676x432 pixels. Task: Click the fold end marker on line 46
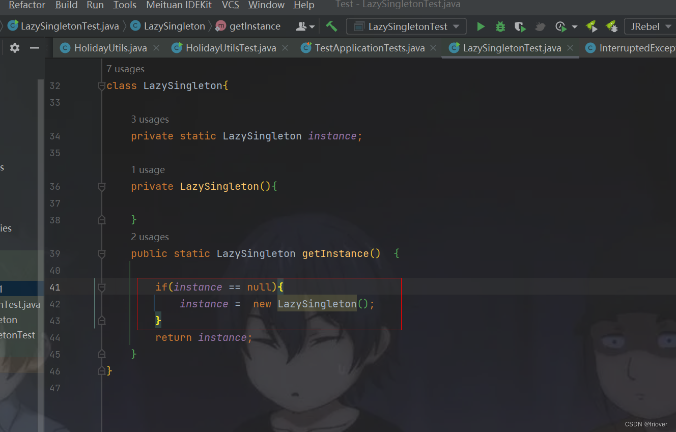101,371
